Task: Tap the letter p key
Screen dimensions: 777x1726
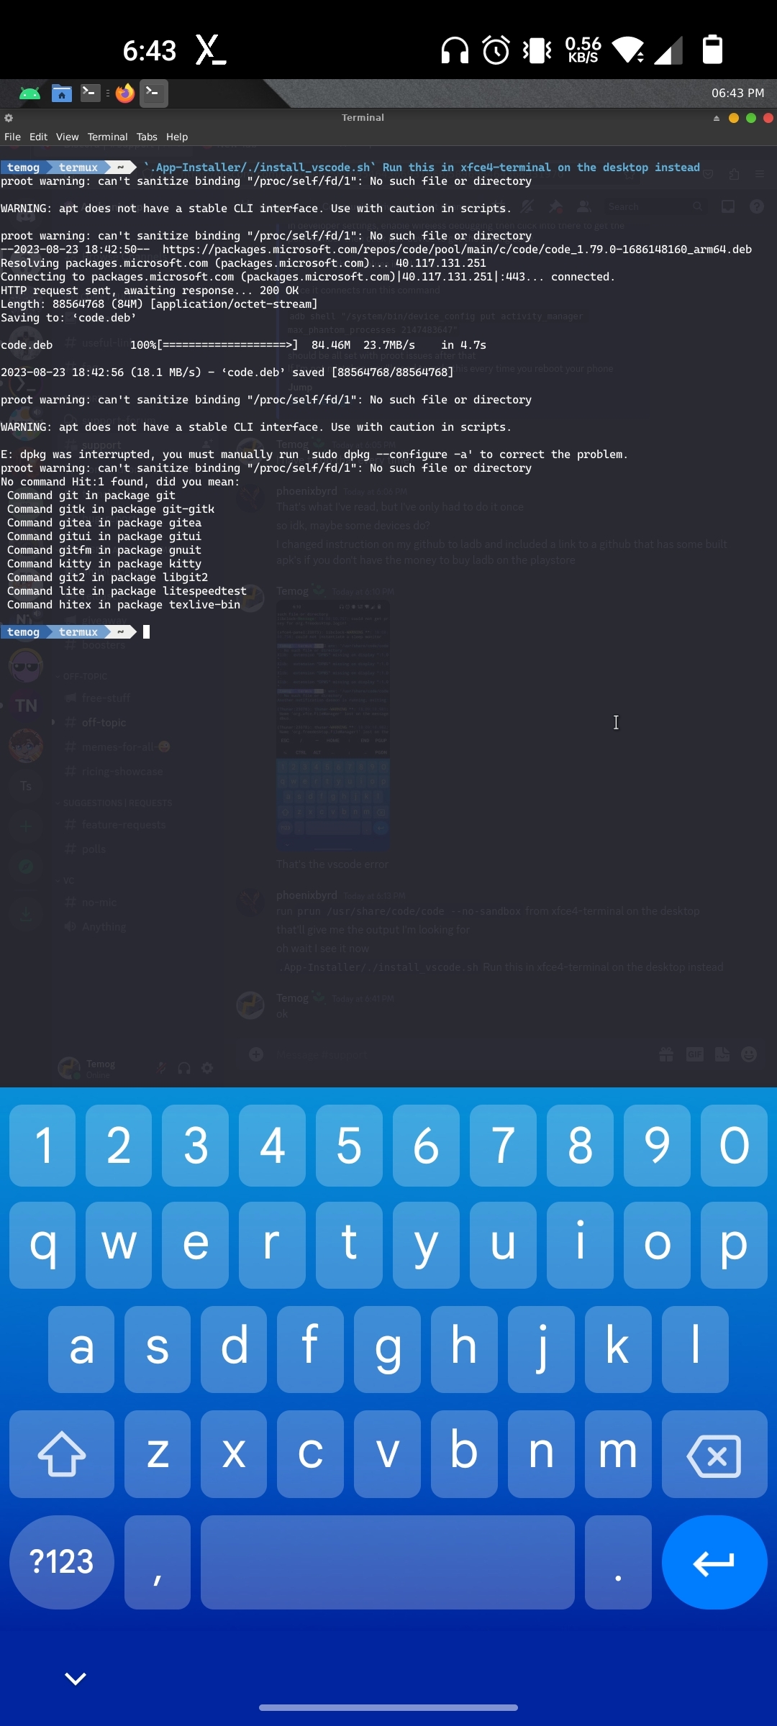Action: pyautogui.click(x=734, y=1244)
